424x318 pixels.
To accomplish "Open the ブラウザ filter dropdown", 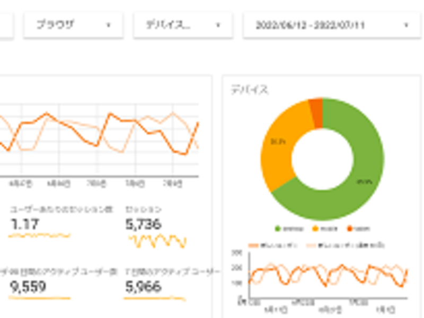I will (73, 25).
